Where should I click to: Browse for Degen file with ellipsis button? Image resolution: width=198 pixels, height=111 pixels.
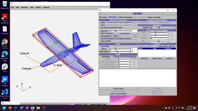tap(136, 23)
